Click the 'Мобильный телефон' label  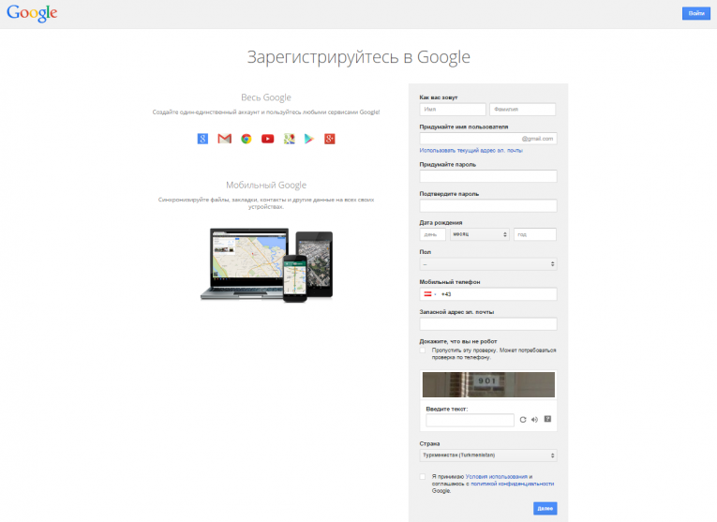(450, 282)
